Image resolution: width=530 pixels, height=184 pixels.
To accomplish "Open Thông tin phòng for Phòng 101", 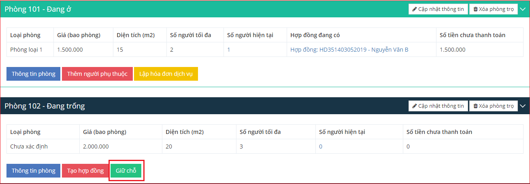I will point(33,74).
